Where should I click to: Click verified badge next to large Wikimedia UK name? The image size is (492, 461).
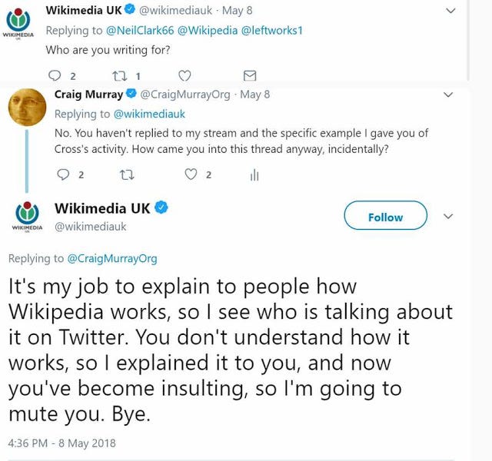162,208
